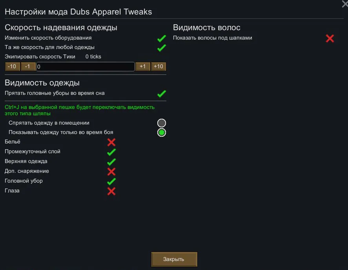The height and width of the screenshot is (270, 348).
Task: Toggle the "Головной убор" green checkmark
Action: (111, 181)
